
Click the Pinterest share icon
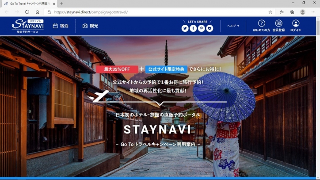[x=201, y=28]
